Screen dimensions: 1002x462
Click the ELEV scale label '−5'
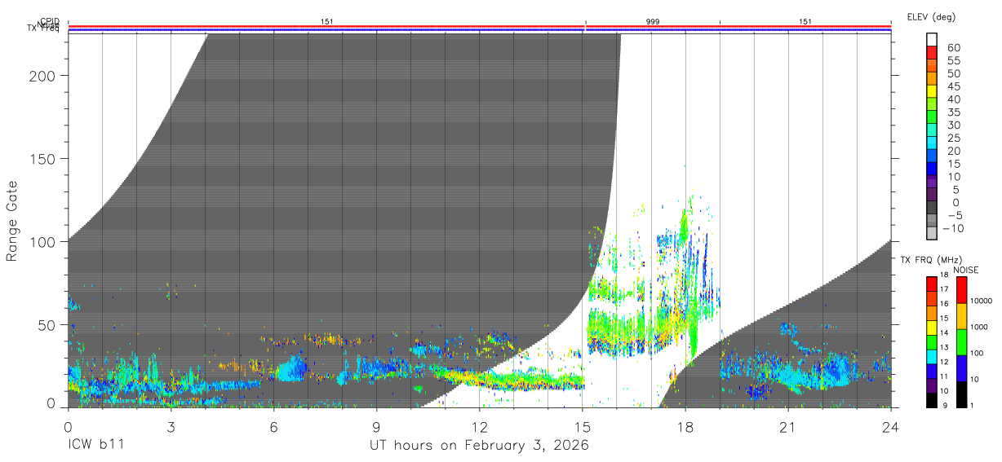pos(955,215)
